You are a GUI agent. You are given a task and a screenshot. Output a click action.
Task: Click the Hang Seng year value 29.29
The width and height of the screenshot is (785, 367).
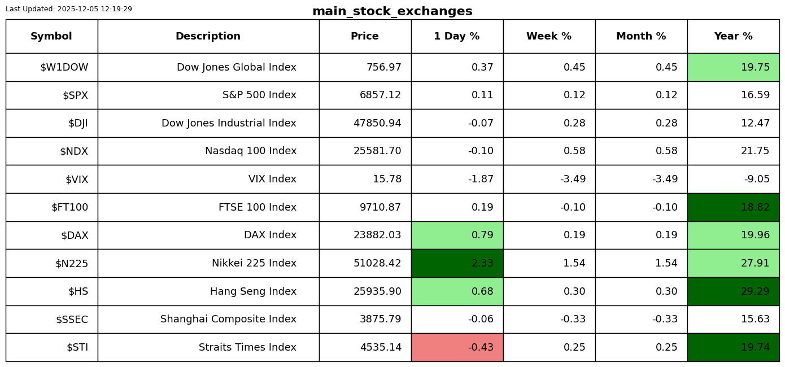tap(733, 292)
